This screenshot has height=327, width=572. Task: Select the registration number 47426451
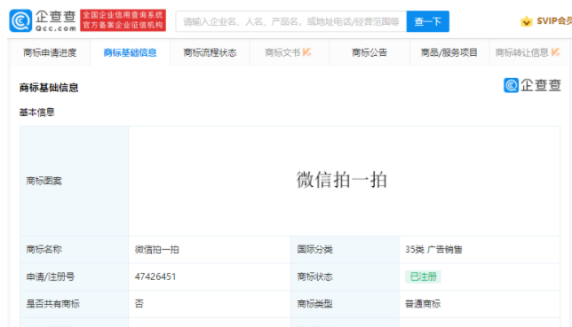155,276
